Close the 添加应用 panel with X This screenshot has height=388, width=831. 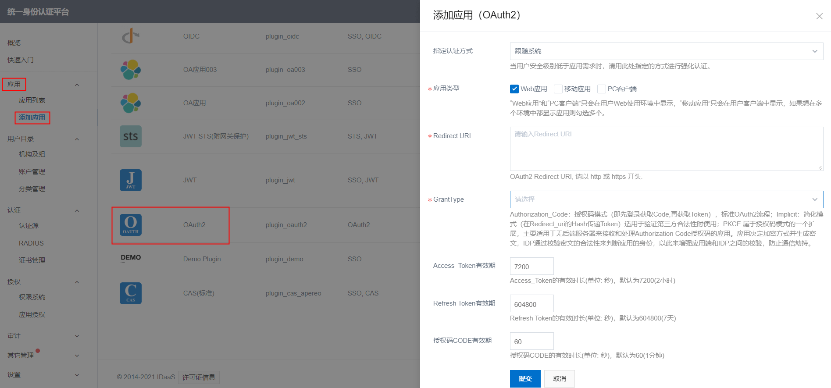819,16
